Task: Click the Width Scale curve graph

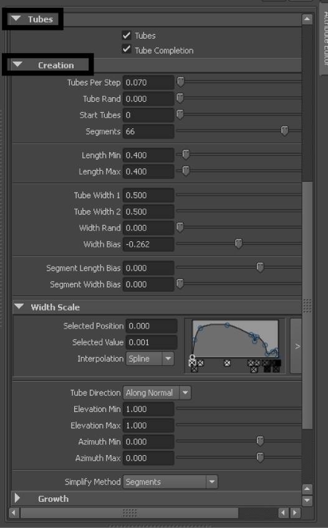Action: pyautogui.click(x=235, y=338)
